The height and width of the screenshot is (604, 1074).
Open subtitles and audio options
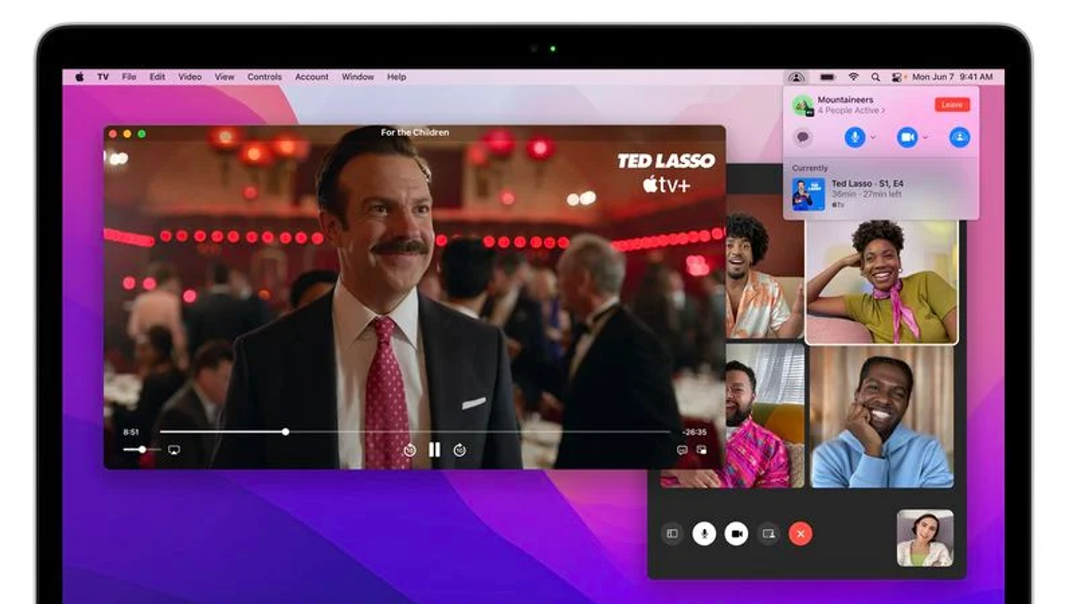click(682, 450)
